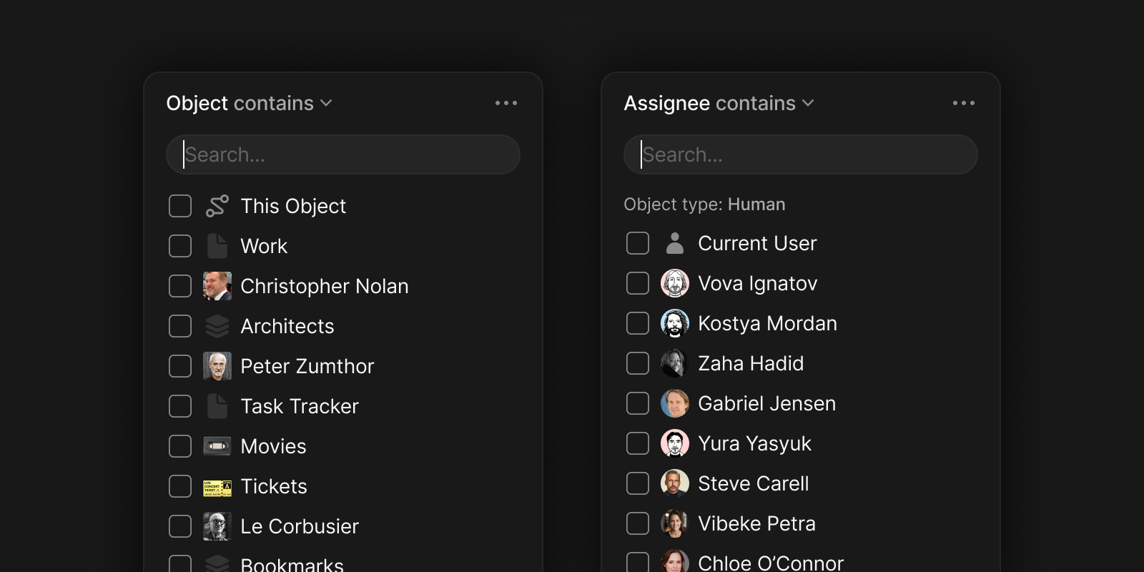The width and height of the screenshot is (1144, 572).
Task: Select Gabriel Jensen from the assignee list
Action: coord(766,403)
